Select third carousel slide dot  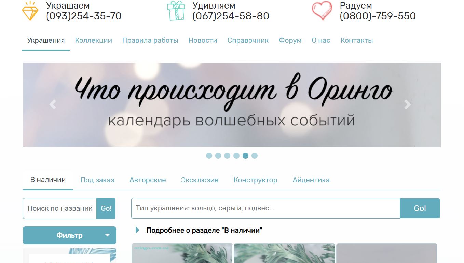tap(227, 156)
